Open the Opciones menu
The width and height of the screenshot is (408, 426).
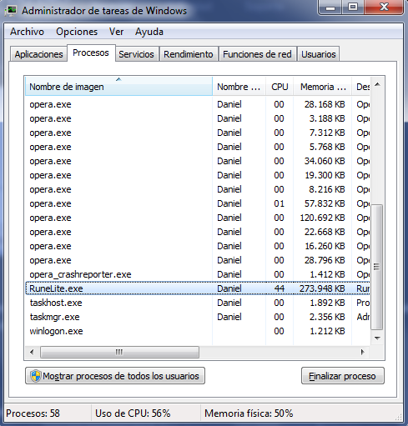point(77,32)
